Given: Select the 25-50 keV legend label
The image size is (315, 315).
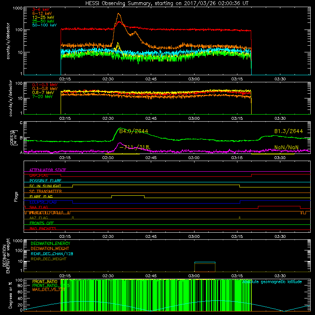Looking at the screenshot, I should pos(43,21).
